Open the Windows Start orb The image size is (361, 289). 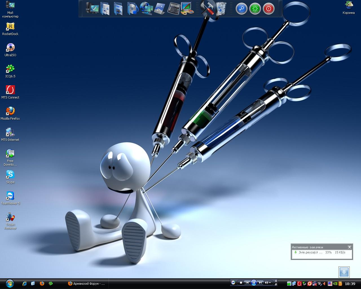pyautogui.click(x=10, y=283)
